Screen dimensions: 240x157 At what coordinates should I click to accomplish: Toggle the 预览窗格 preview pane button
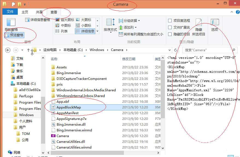tap(14, 35)
